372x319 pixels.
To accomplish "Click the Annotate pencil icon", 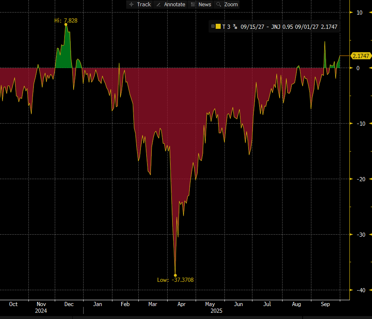I will (x=158, y=5).
